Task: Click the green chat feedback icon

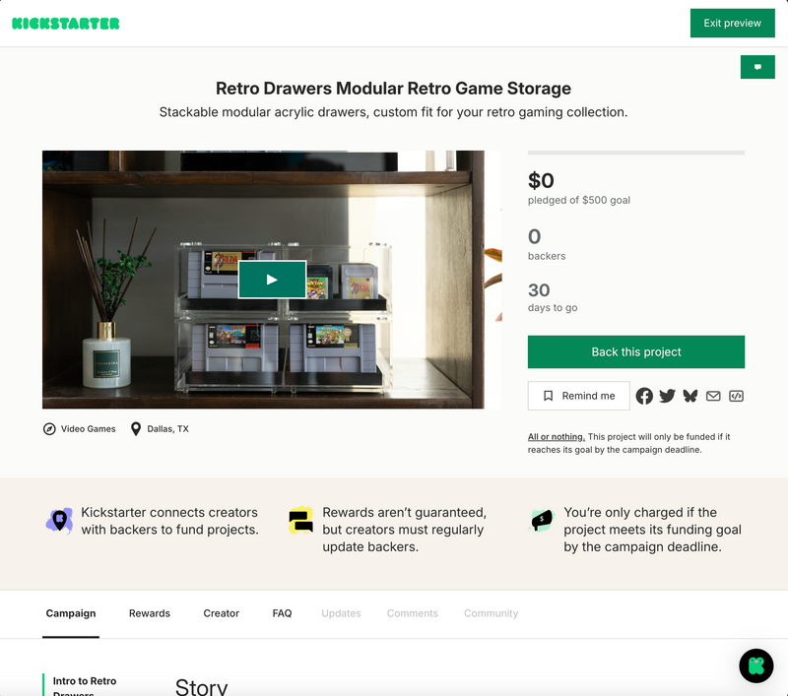Action: tap(757, 67)
